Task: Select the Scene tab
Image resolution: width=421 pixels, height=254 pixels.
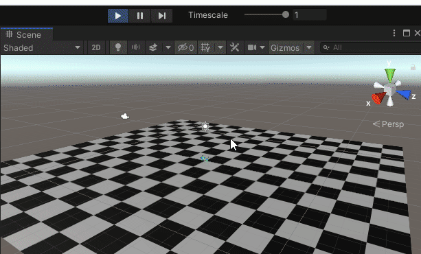Action: 27,34
